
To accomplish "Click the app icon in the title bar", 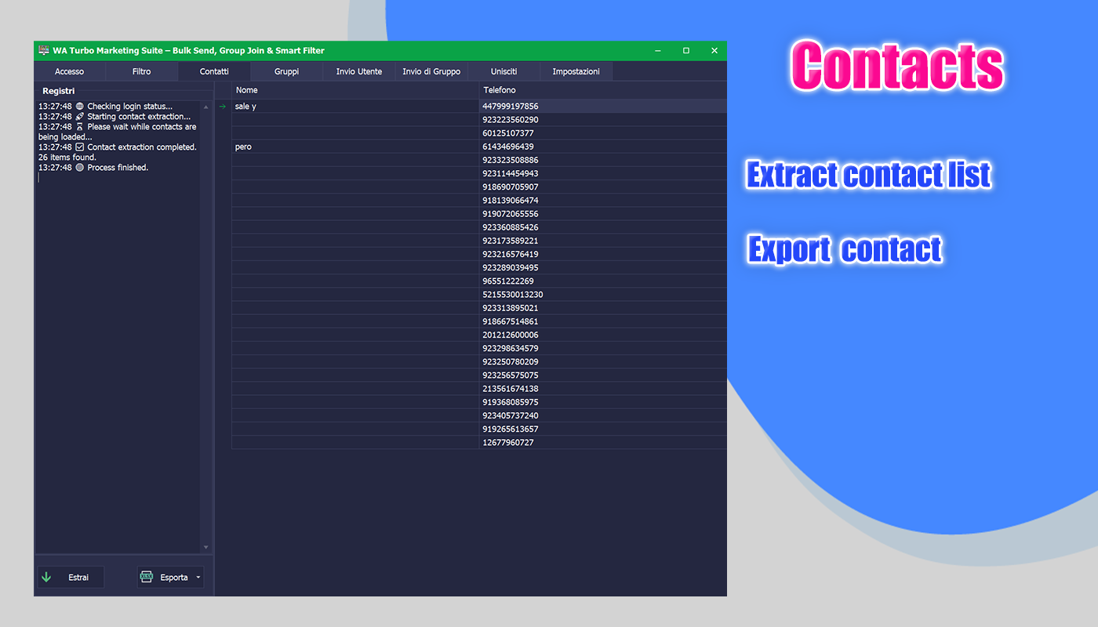I will [44, 50].
